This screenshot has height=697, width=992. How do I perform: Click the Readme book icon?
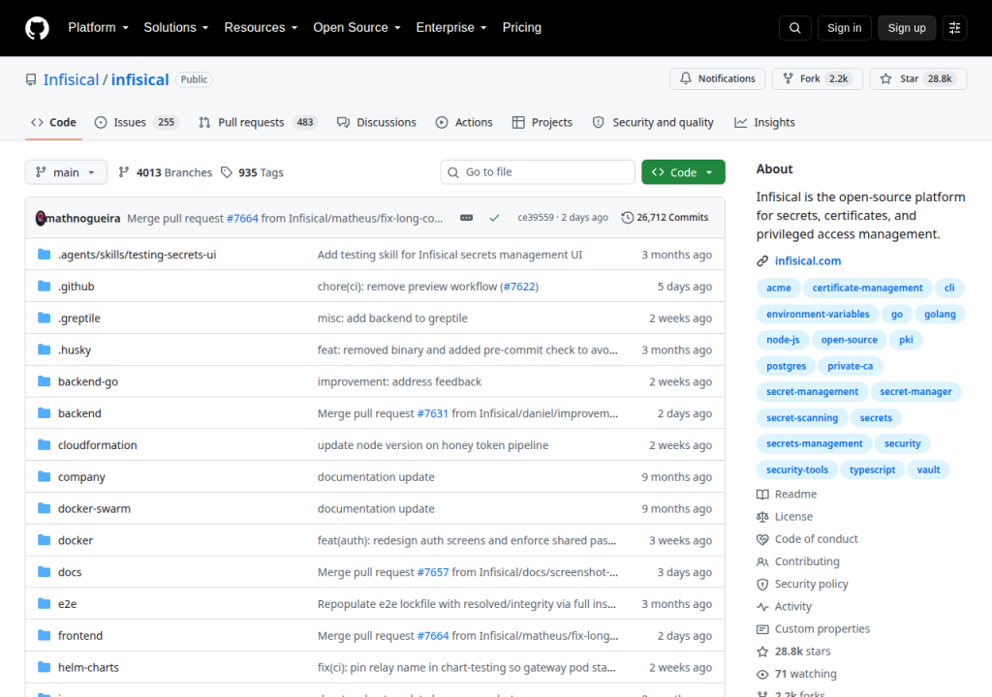[x=762, y=494]
